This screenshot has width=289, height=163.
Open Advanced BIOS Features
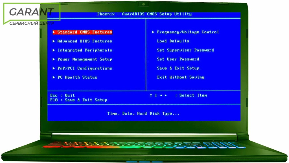[85, 41]
